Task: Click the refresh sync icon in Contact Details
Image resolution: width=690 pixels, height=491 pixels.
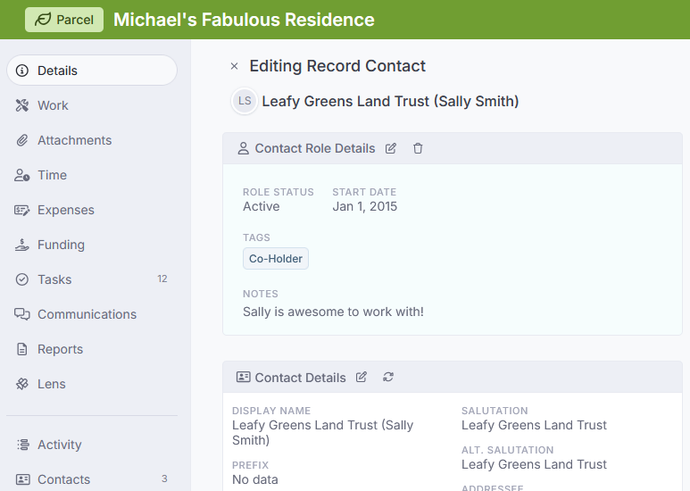Action: pos(388,377)
